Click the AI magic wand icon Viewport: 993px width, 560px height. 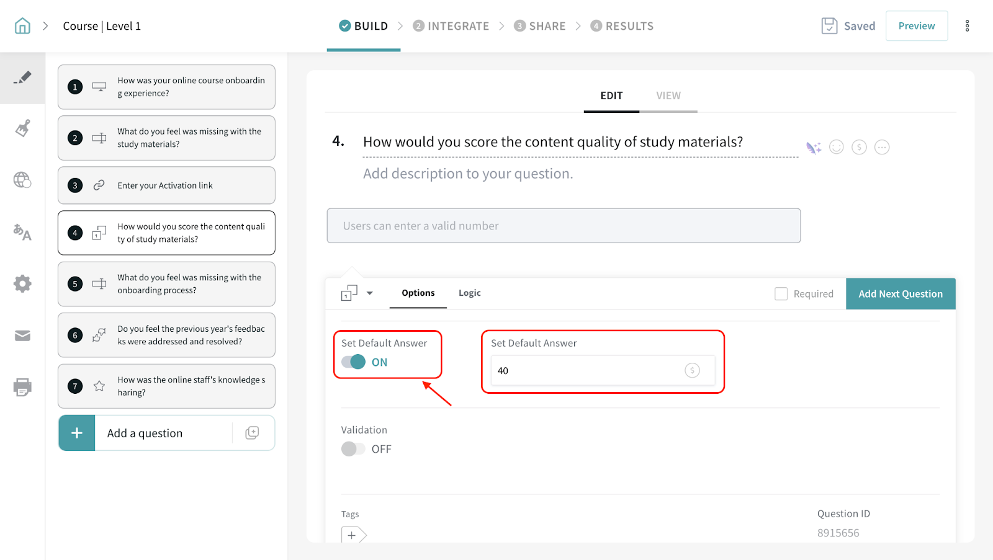click(813, 148)
